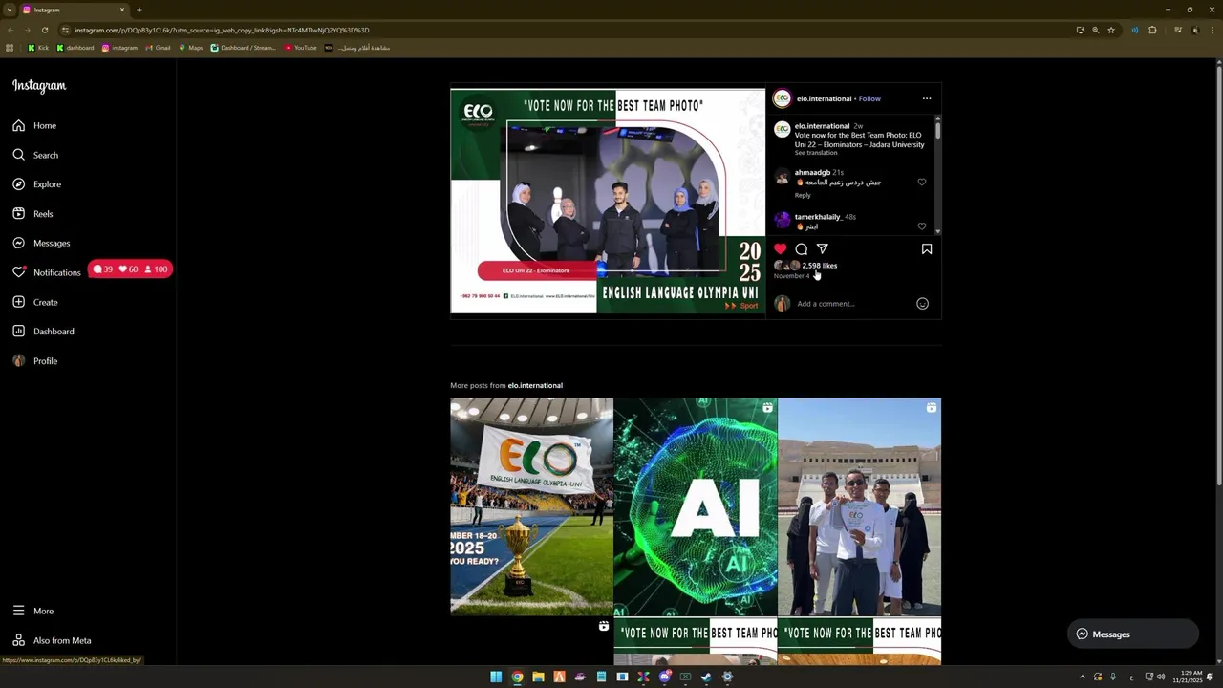Screen dimensions: 1223x688
Task: Click Also from Meta link
Action: coord(52,640)
